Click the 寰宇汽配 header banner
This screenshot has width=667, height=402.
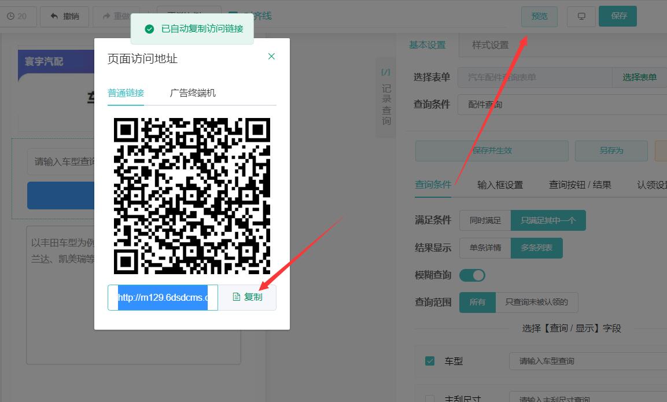pos(56,62)
